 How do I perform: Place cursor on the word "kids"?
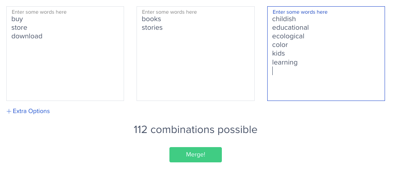pyautogui.click(x=279, y=54)
